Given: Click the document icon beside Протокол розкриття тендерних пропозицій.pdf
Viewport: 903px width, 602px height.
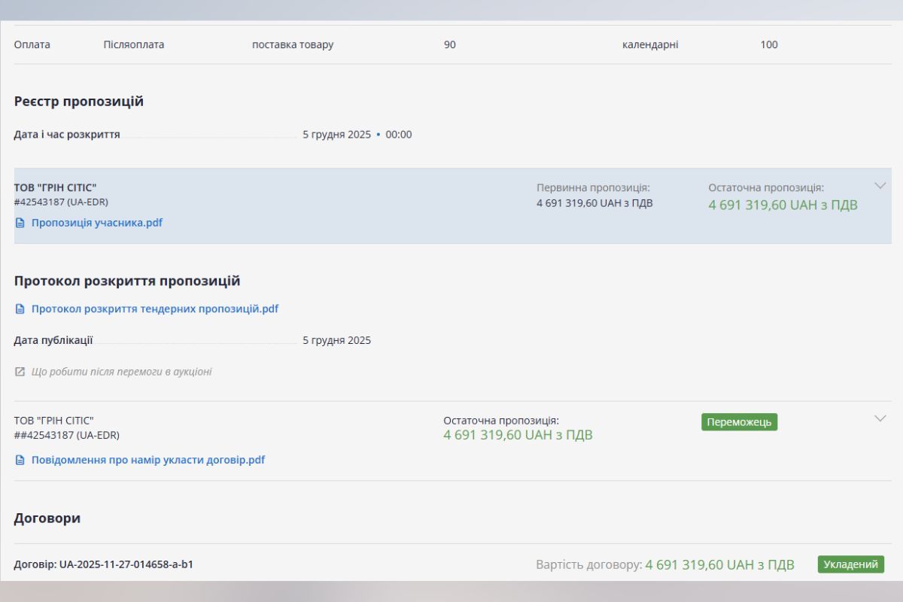Looking at the screenshot, I should 20,309.
